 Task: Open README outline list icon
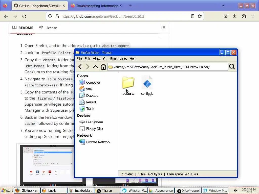pos(163,28)
